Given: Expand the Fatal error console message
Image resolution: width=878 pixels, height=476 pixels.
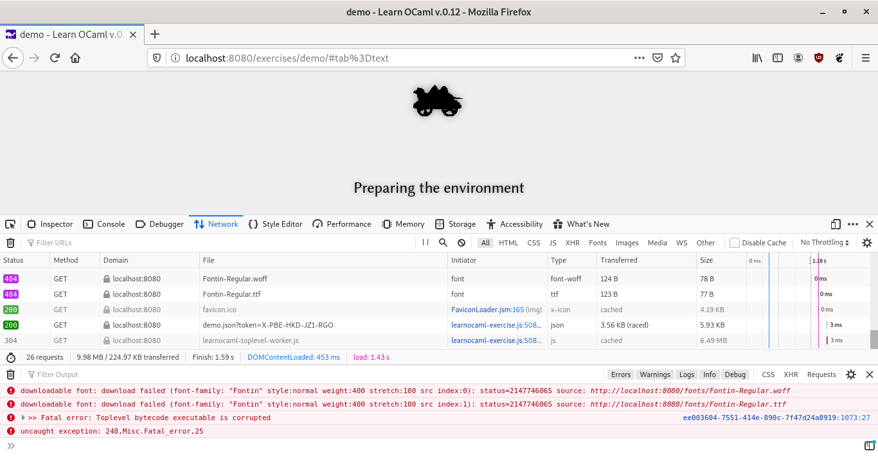Looking at the screenshot, I should tap(22, 417).
